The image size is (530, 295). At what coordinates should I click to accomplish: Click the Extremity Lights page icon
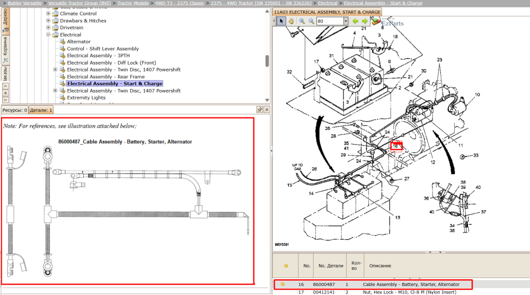tap(62, 97)
